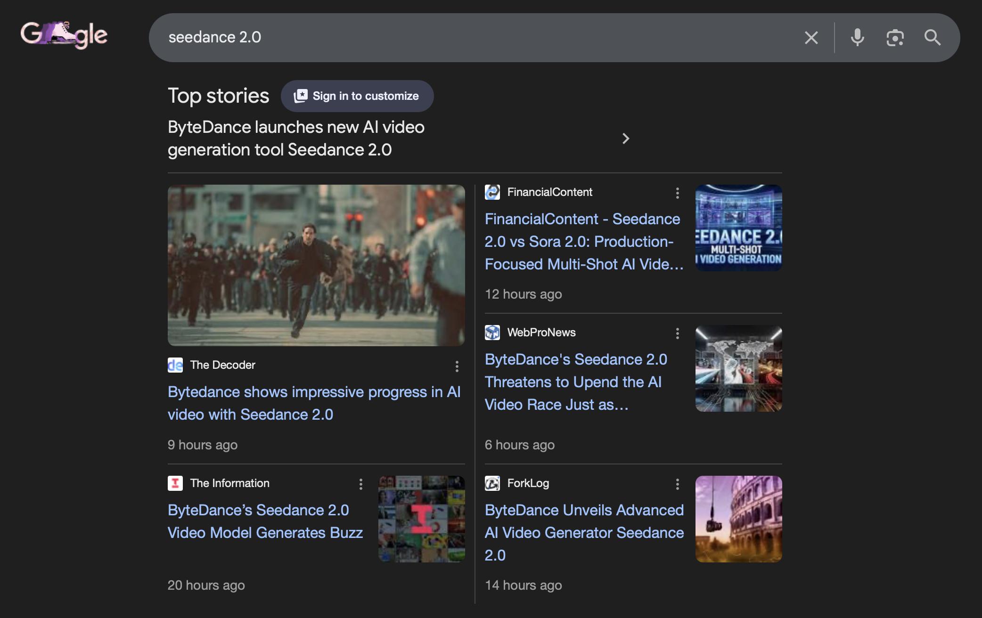Open The Information Generates Buzz article

[x=265, y=521]
